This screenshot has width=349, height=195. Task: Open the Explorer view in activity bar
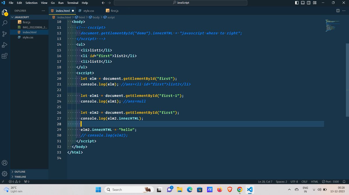5,13
